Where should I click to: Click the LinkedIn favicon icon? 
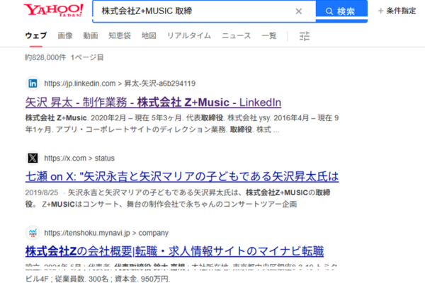[33, 83]
